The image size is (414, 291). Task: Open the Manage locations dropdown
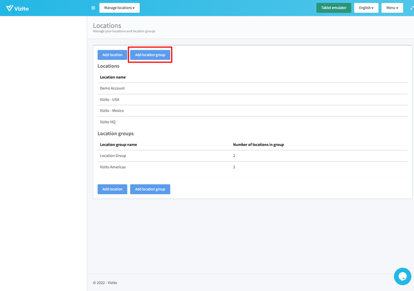tap(119, 8)
